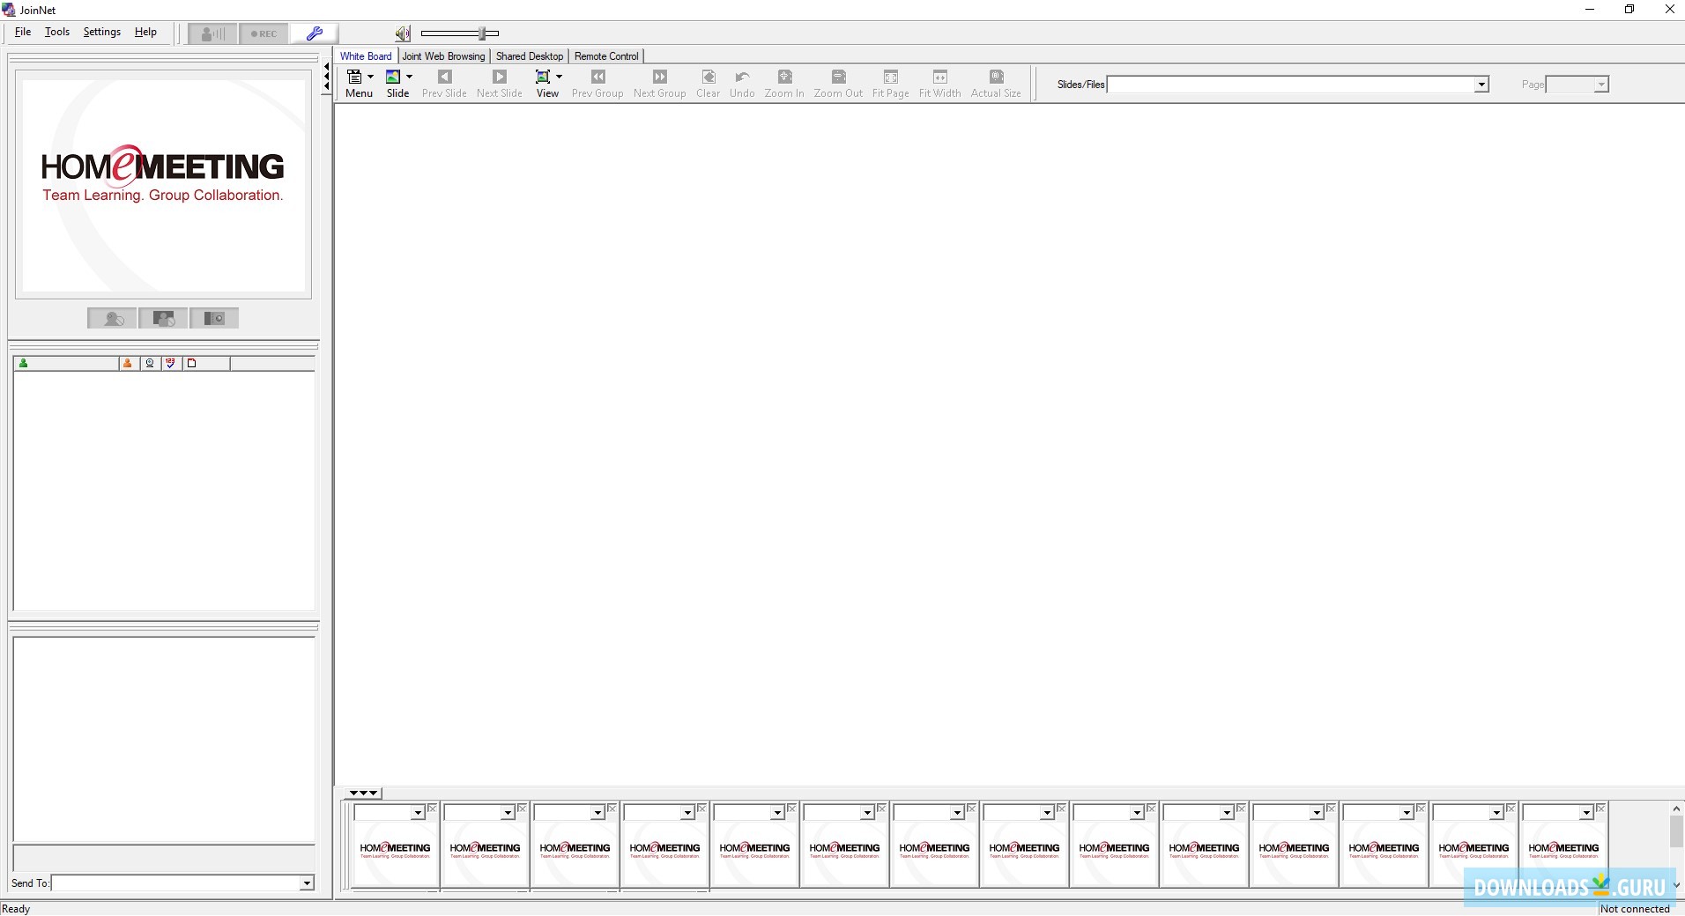The height and width of the screenshot is (916, 1685).
Task: Clear the white board
Action: [709, 84]
